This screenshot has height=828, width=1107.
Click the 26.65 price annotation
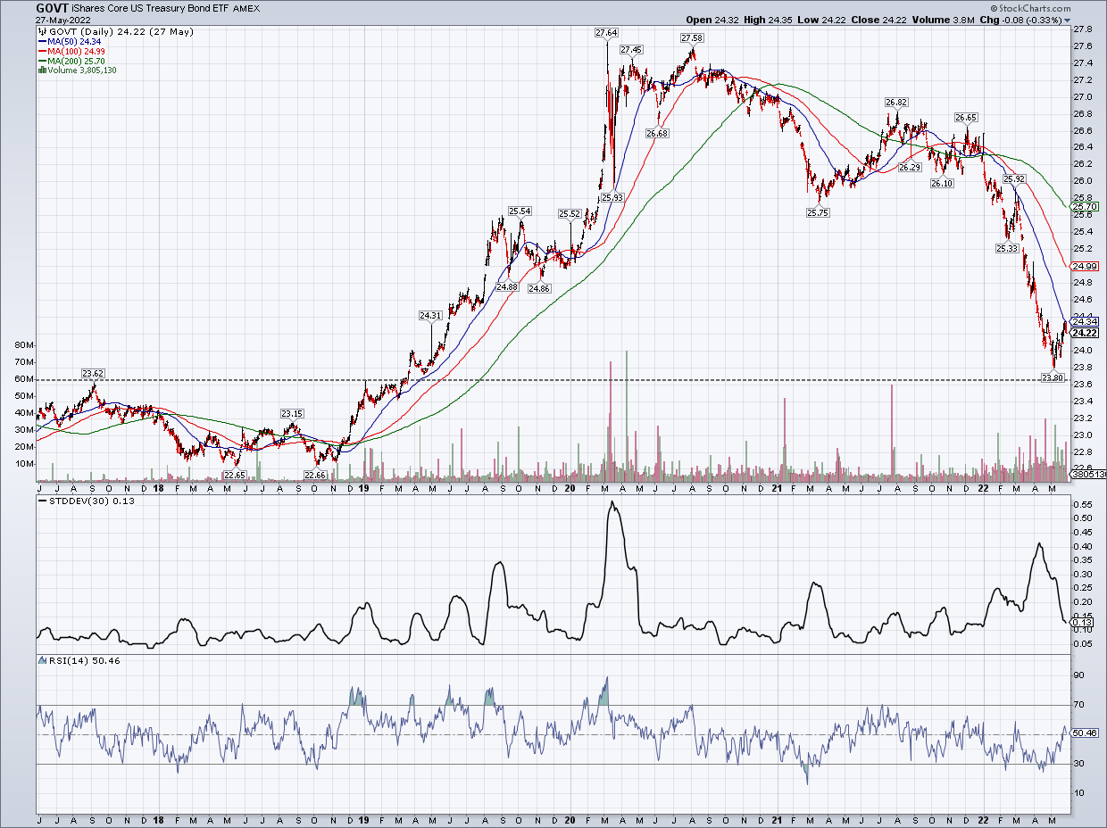965,117
